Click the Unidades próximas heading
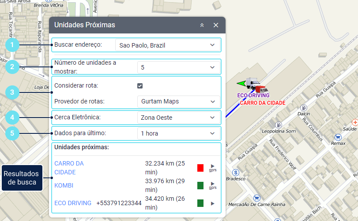 [82, 147]
